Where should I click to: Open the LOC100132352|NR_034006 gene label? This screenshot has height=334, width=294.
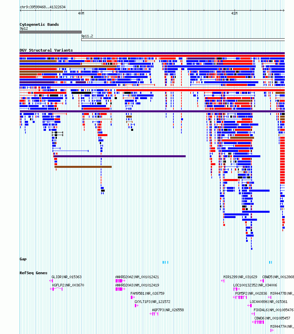(255, 285)
